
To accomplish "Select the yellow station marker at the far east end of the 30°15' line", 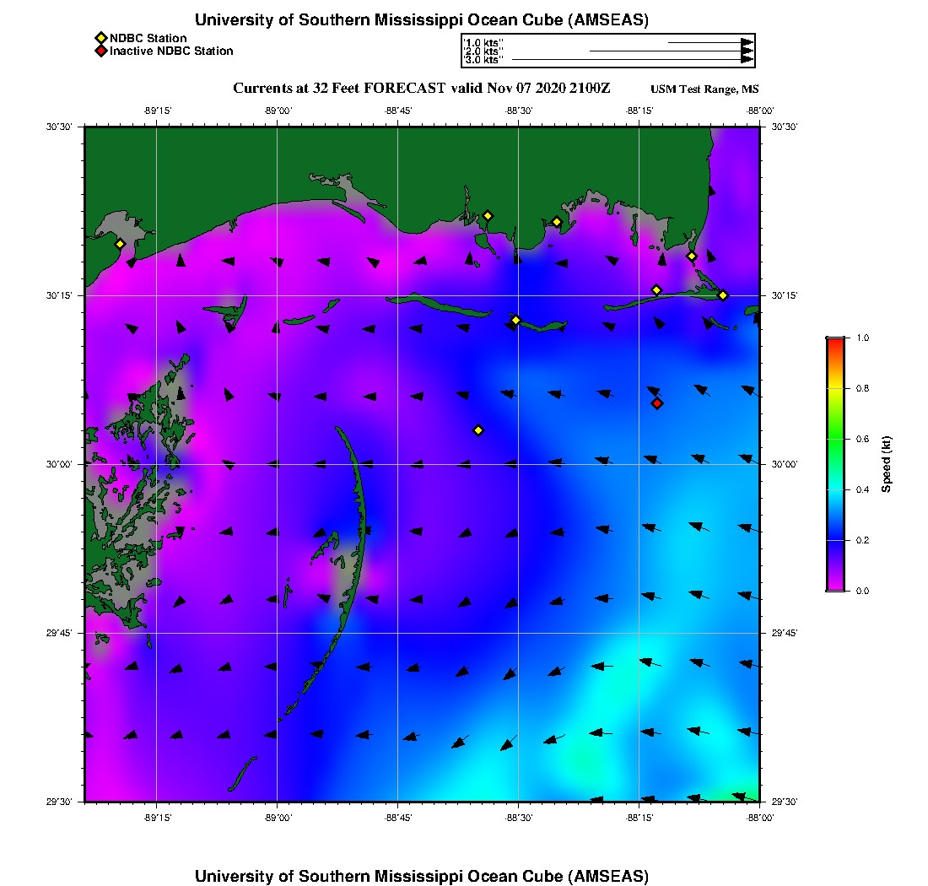I will 723,295.
